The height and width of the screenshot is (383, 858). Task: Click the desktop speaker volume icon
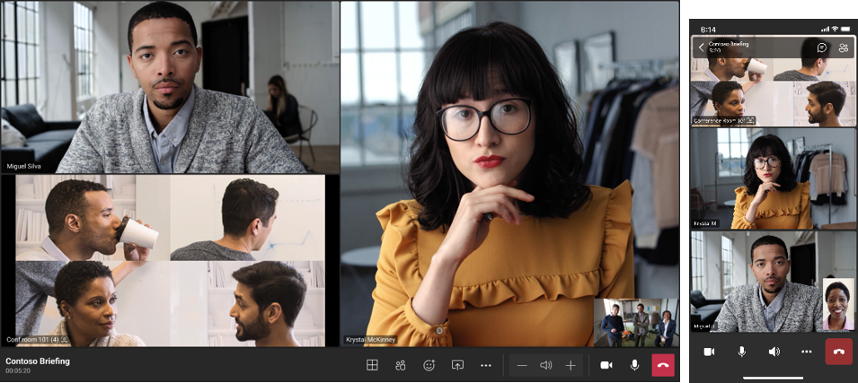tap(546, 366)
